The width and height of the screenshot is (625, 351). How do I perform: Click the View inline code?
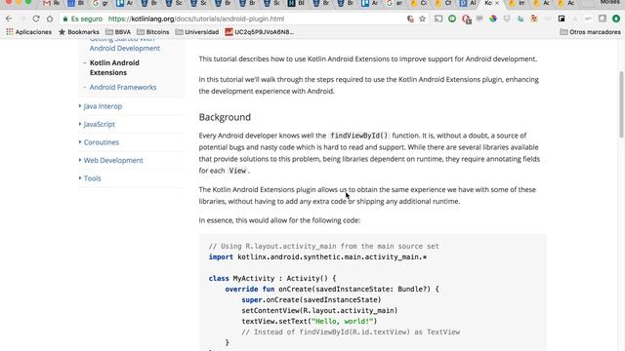point(237,171)
